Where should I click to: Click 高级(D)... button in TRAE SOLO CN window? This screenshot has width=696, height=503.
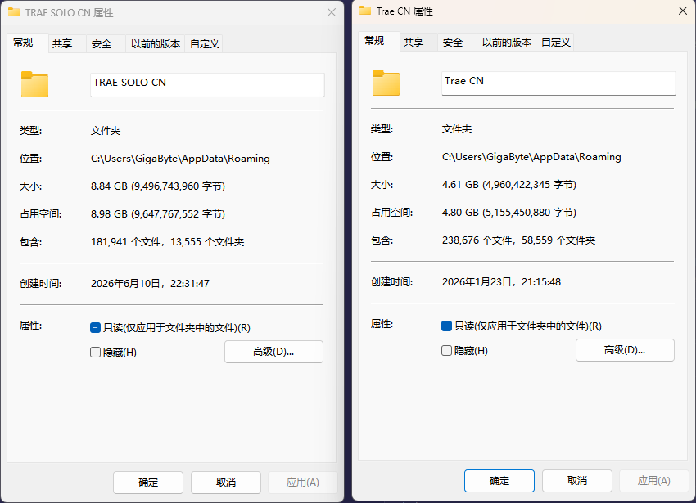pos(273,352)
